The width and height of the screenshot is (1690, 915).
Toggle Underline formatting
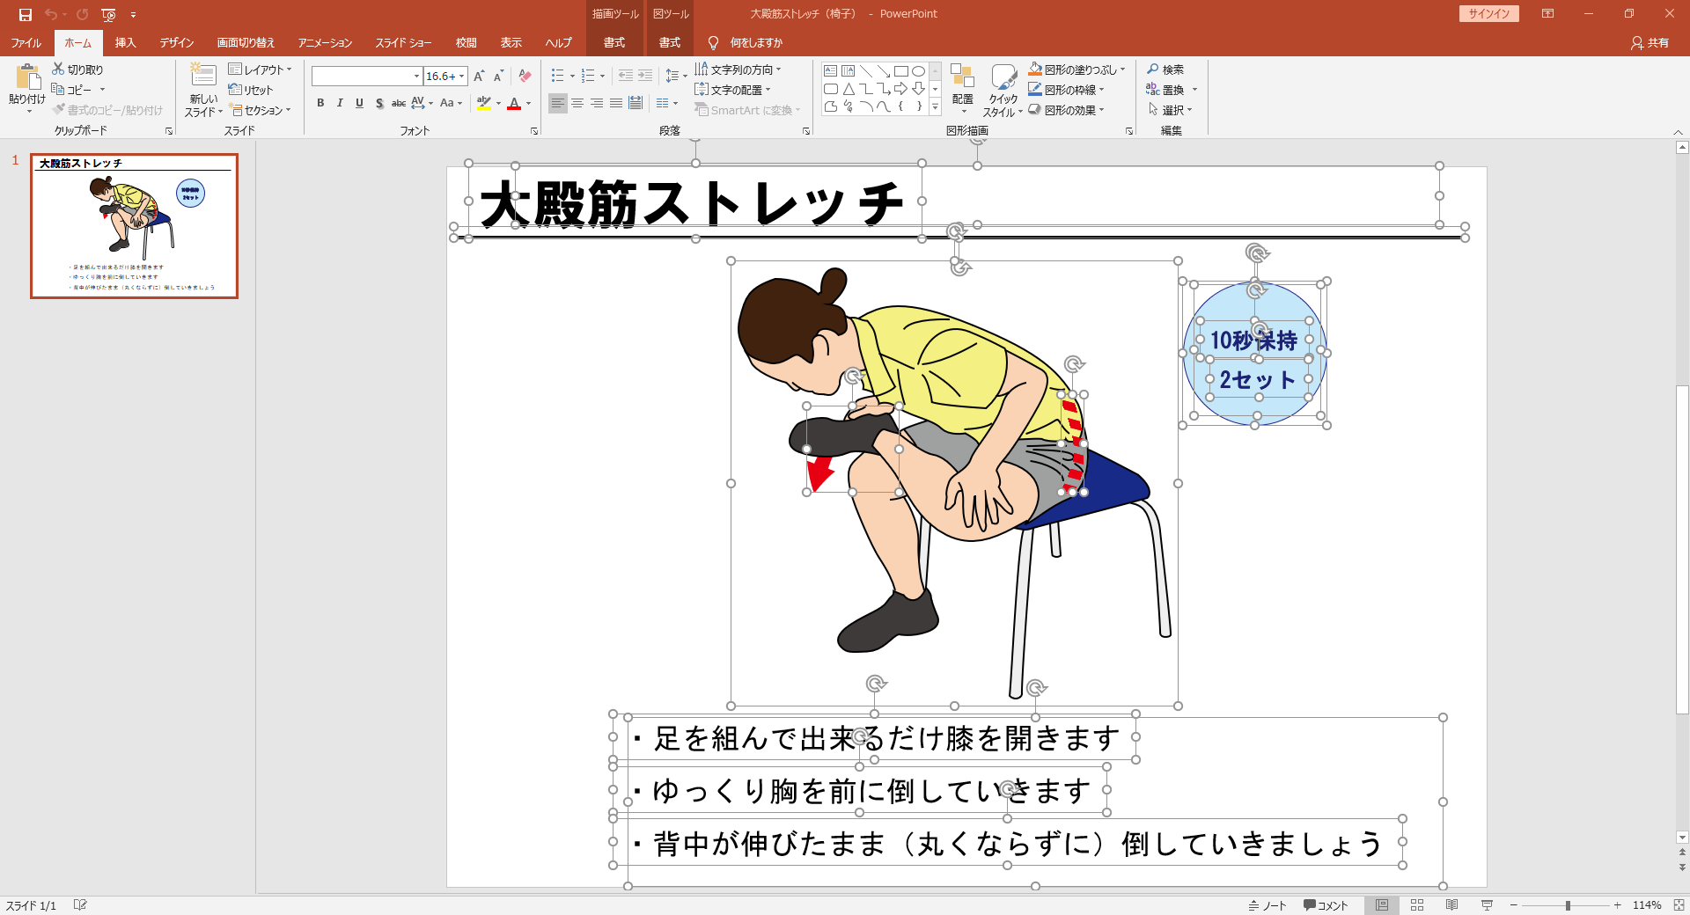[x=359, y=104]
